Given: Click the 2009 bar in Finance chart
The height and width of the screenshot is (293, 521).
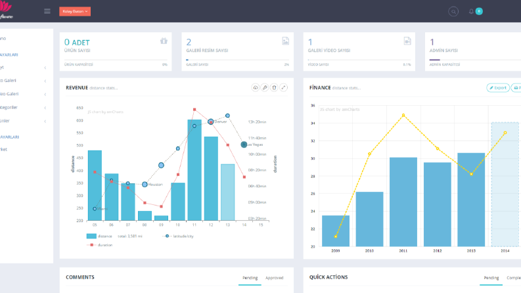Looking at the screenshot, I should pyautogui.click(x=336, y=231).
